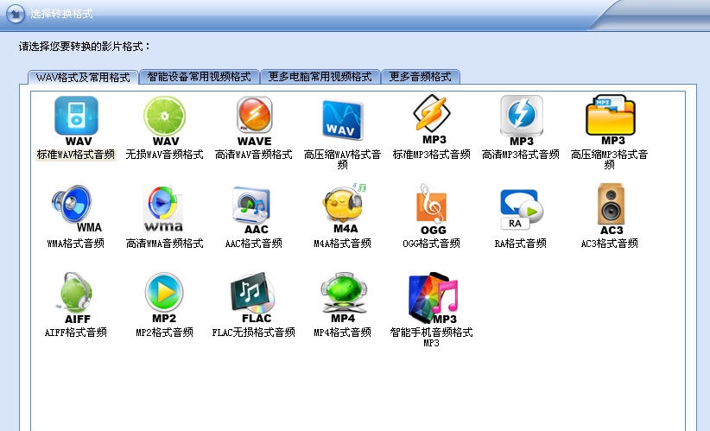Choose the HD MP3 blue lightning icon
Viewport: 710px width, 431px height.
521,121
